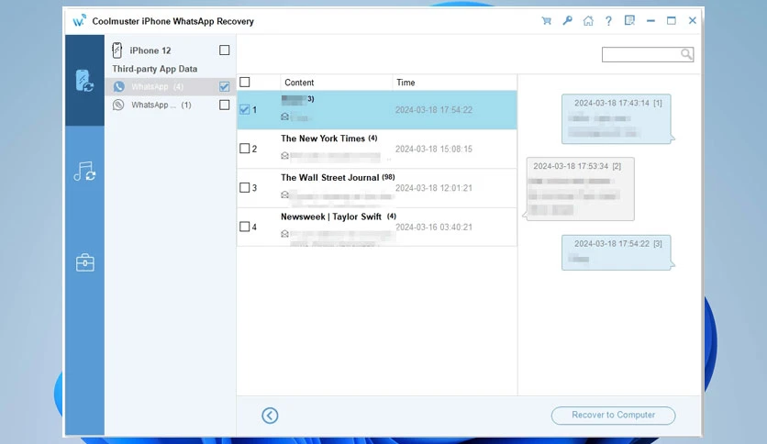767x444 pixels.
Task: Open the feedback notes icon
Action: (x=629, y=20)
